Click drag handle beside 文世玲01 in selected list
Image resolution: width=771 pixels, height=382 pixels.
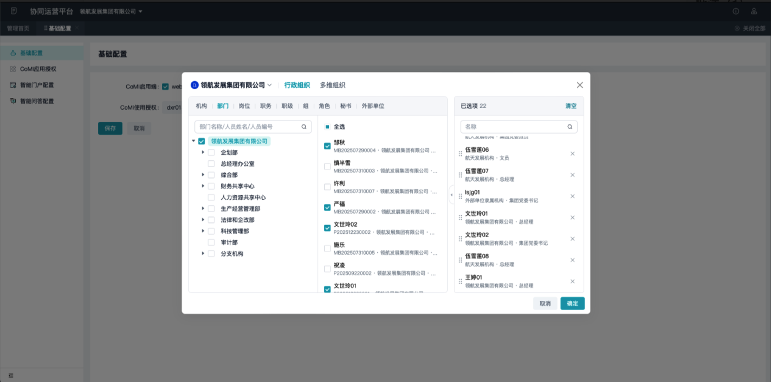461,218
